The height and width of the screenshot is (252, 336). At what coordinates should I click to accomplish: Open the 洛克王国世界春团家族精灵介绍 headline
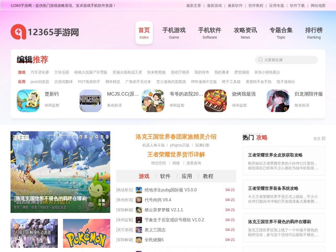(176, 137)
